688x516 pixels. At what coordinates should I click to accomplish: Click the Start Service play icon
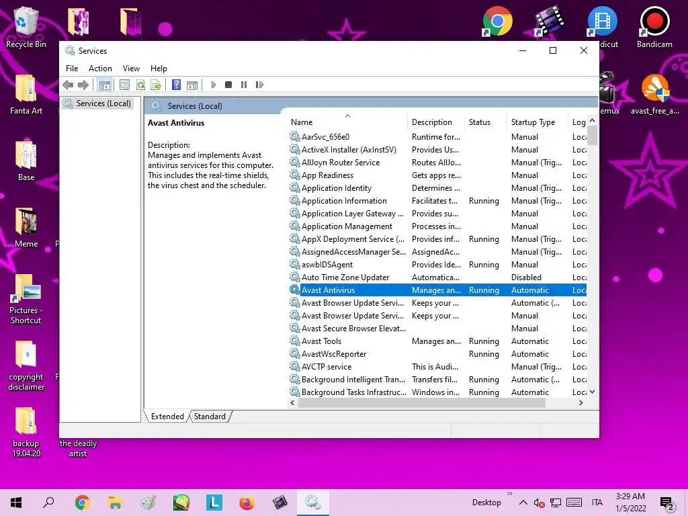click(214, 85)
